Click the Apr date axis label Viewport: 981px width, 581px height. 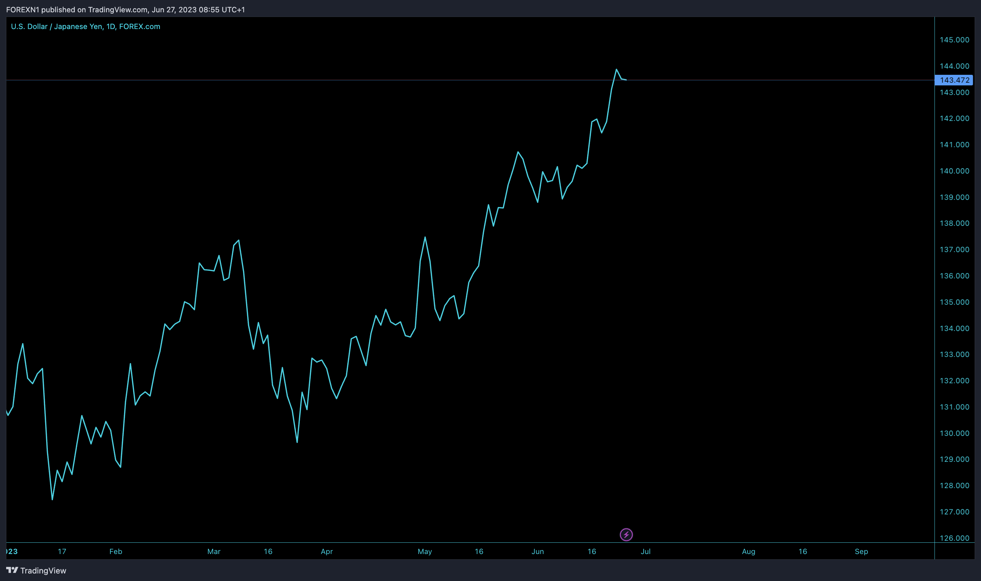click(327, 551)
